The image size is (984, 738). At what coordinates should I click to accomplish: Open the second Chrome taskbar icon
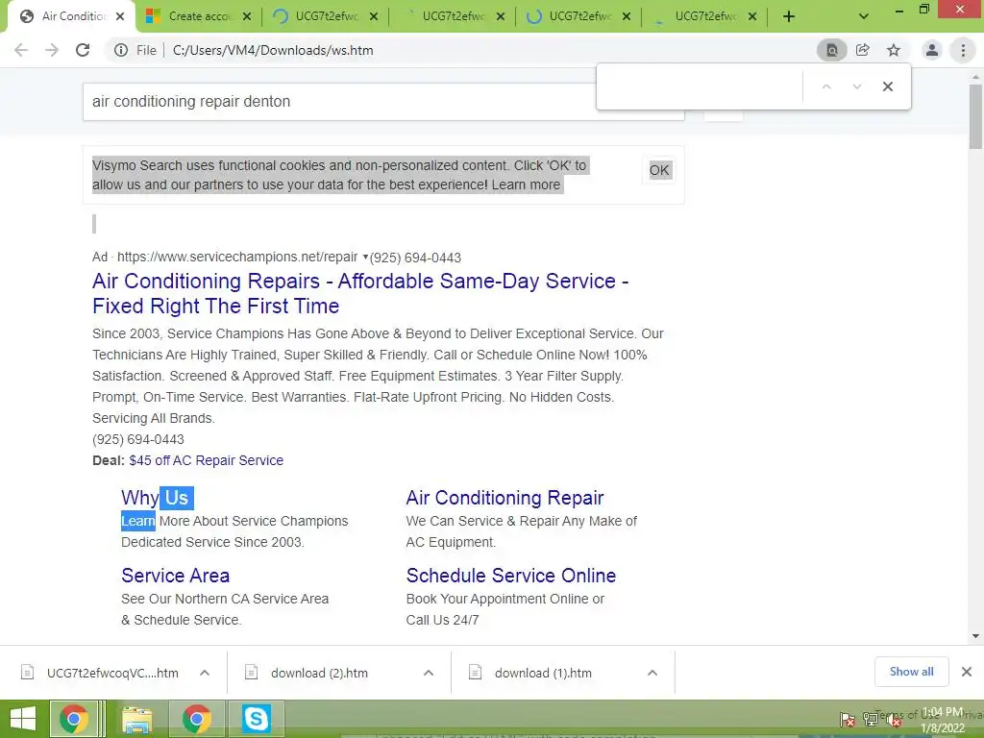197,719
